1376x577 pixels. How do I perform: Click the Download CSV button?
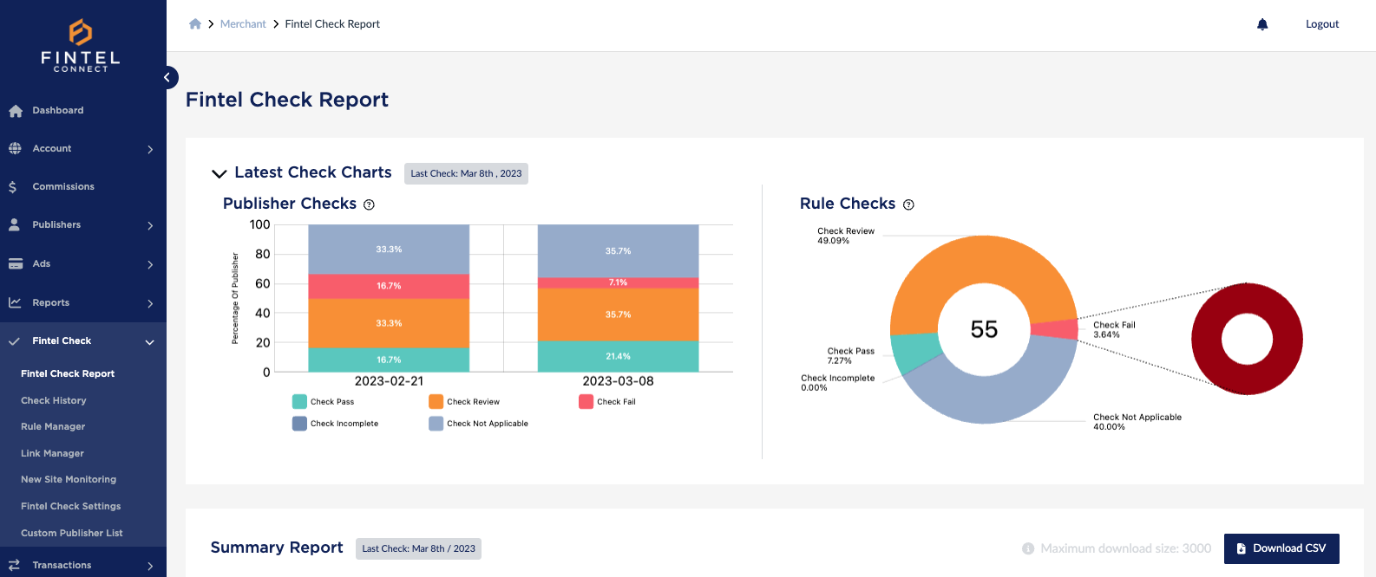(x=1281, y=549)
